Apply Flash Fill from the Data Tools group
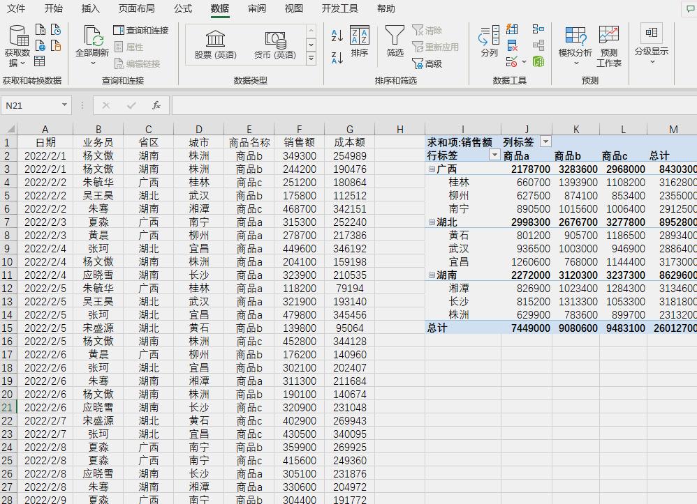 [x=511, y=29]
